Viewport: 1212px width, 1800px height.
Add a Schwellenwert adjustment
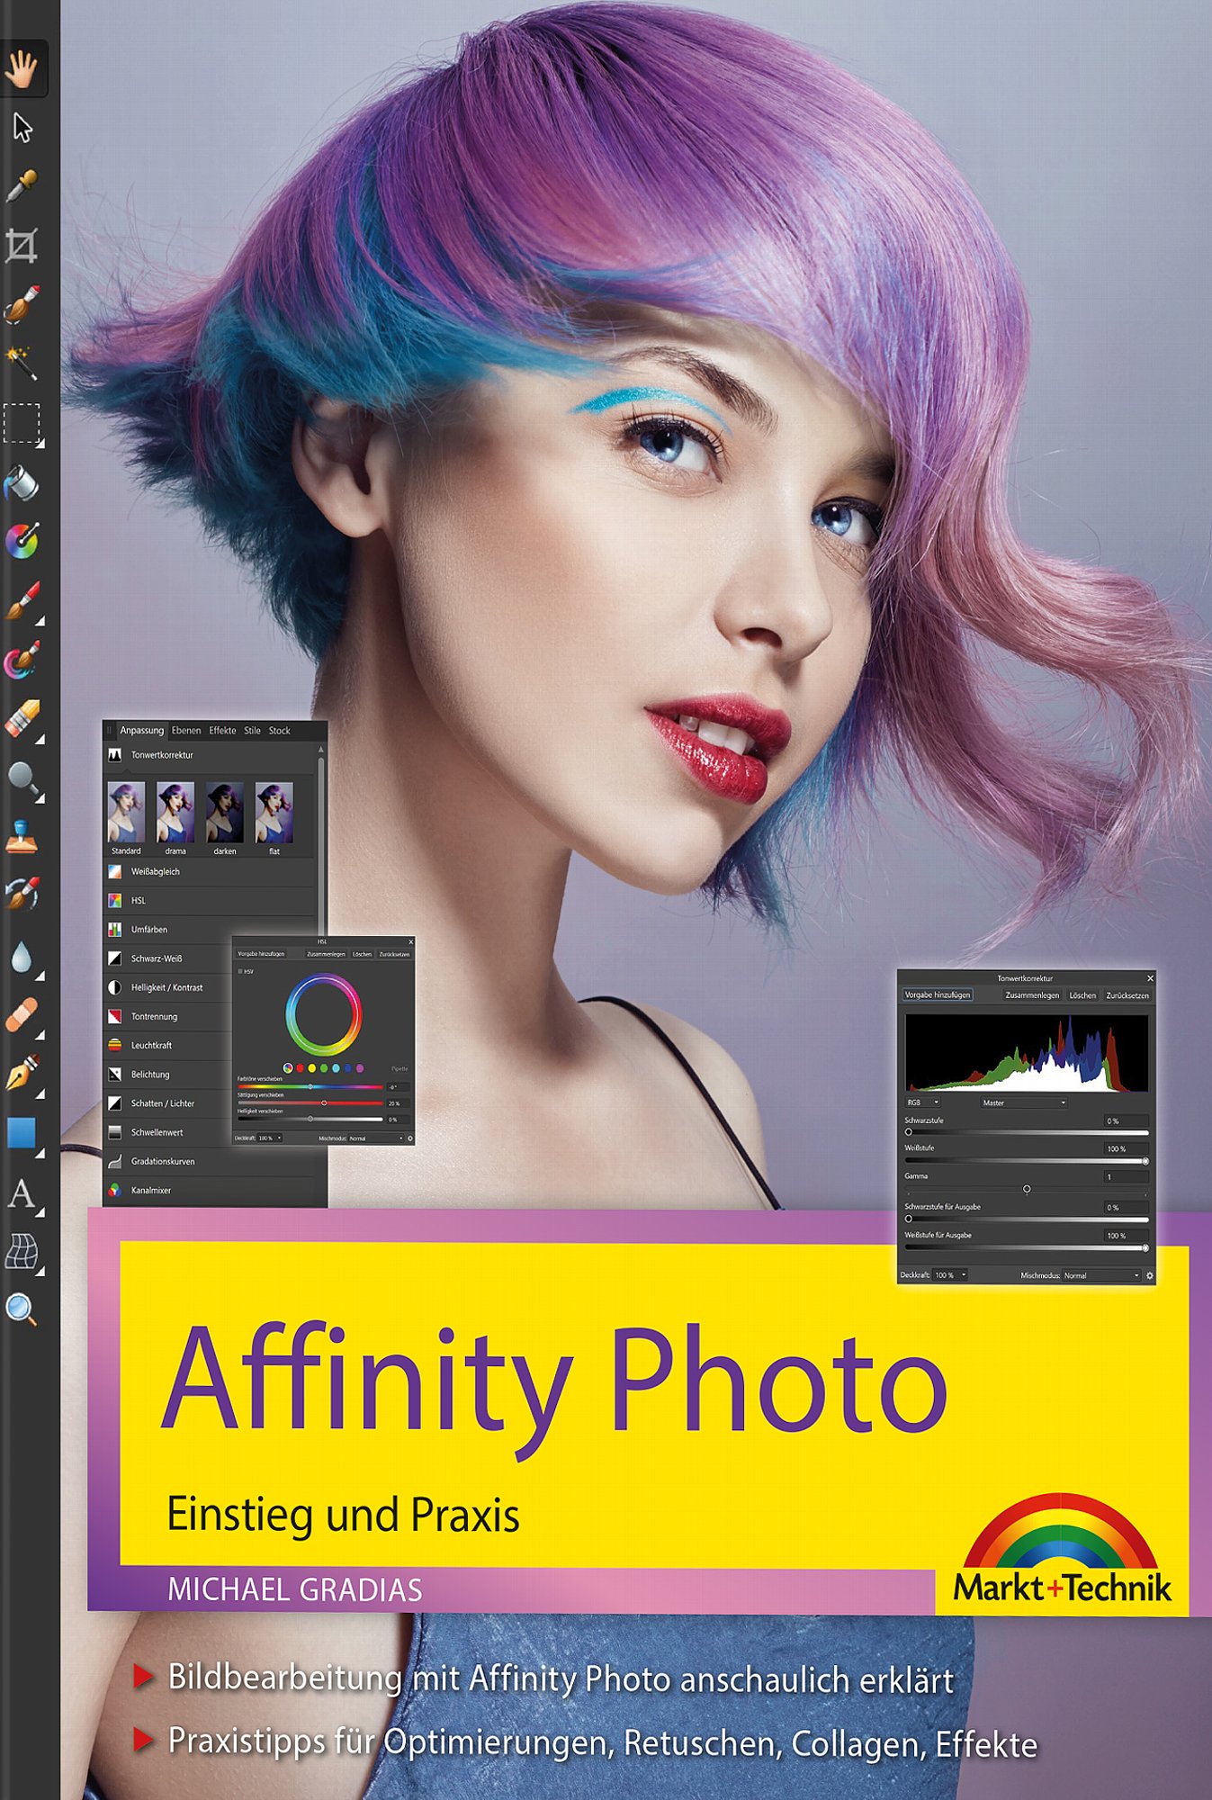coord(168,1132)
